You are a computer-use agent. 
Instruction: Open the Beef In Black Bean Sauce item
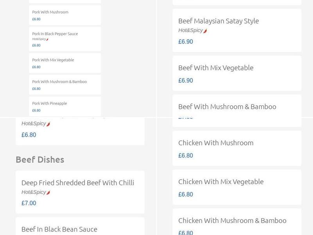tap(60, 229)
